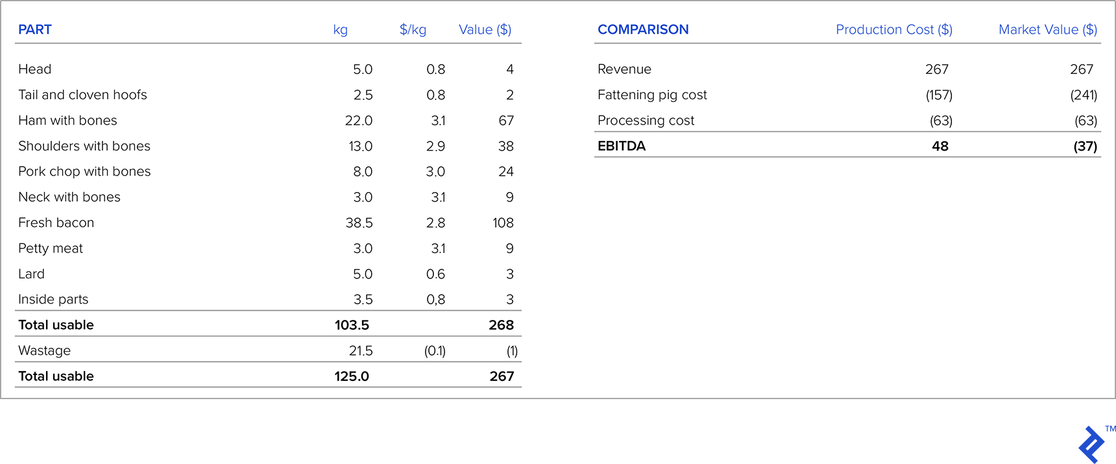Select the Market Value ($) header
Screen dimensions: 1116x464
coord(1047,30)
